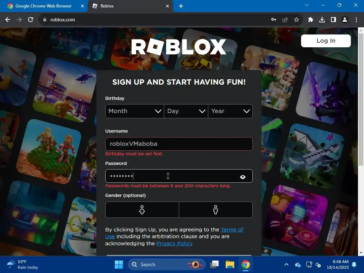
Task: Open a new browser tab
Action: 181,6
